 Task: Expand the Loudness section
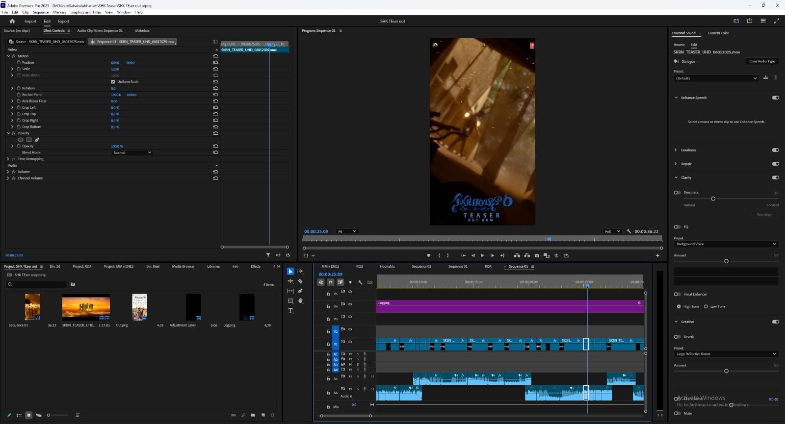click(x=676, y=150)
